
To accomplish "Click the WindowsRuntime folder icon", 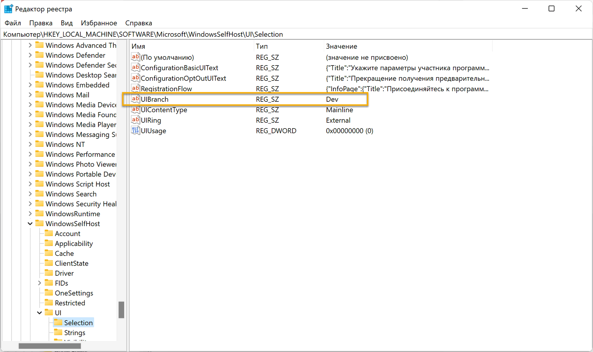I will pyautogui.click(x=39, y=213).
